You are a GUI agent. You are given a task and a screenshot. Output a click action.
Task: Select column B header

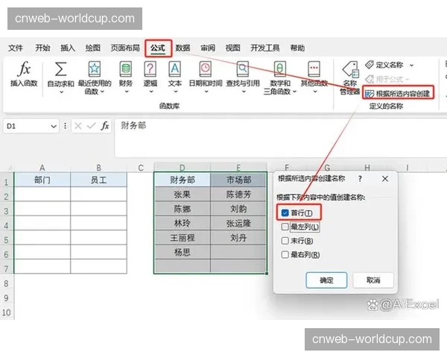point(98,168)
